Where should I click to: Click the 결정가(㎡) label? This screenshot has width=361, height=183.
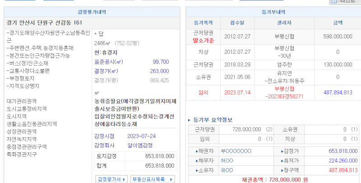click(x=106, y=71)
